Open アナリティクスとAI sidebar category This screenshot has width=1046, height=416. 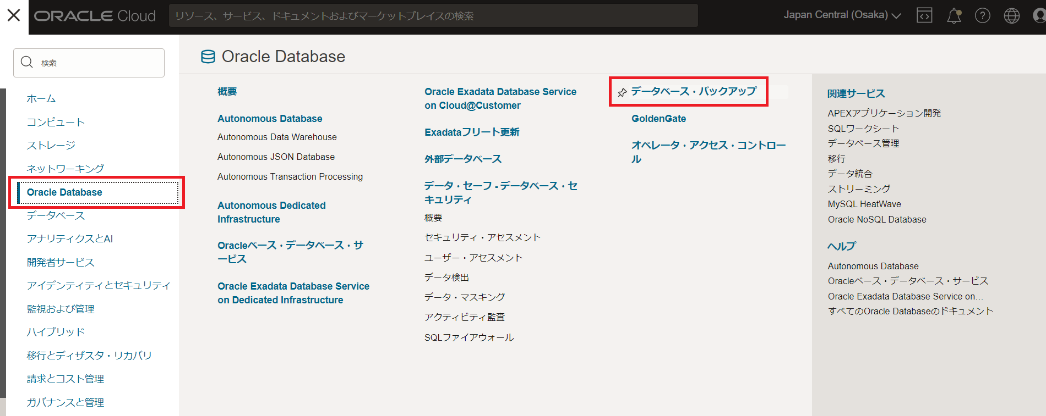coord(70,238)
